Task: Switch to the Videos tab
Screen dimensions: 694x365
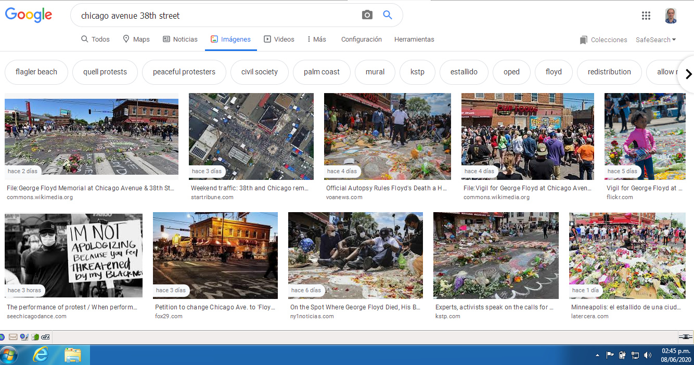Action: tap(279, 40)
